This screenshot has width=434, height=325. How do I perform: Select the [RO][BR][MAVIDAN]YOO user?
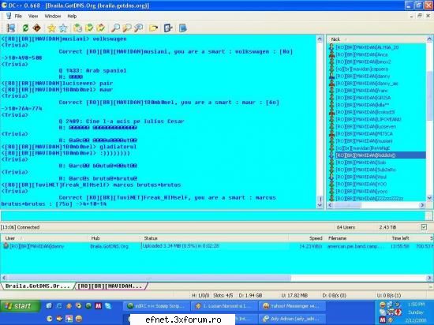click(x=361, y=184)
